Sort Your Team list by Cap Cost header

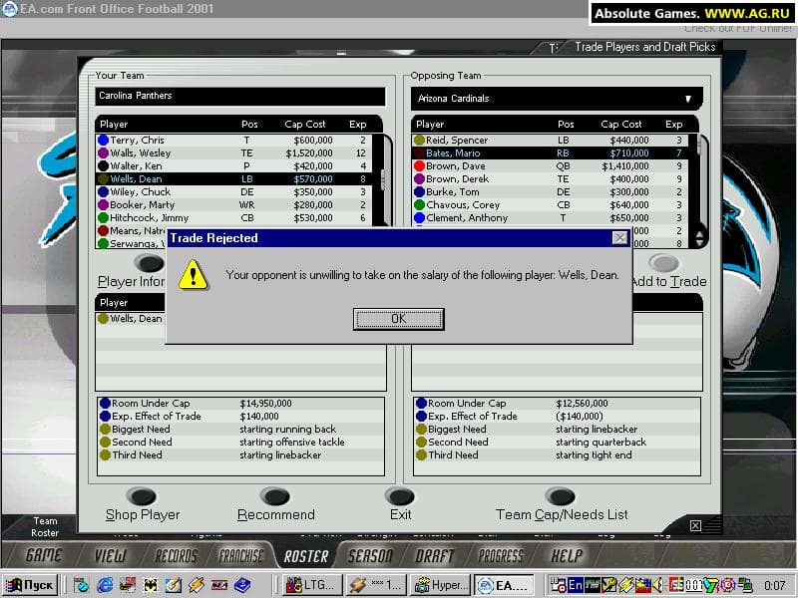click(304, 124)
